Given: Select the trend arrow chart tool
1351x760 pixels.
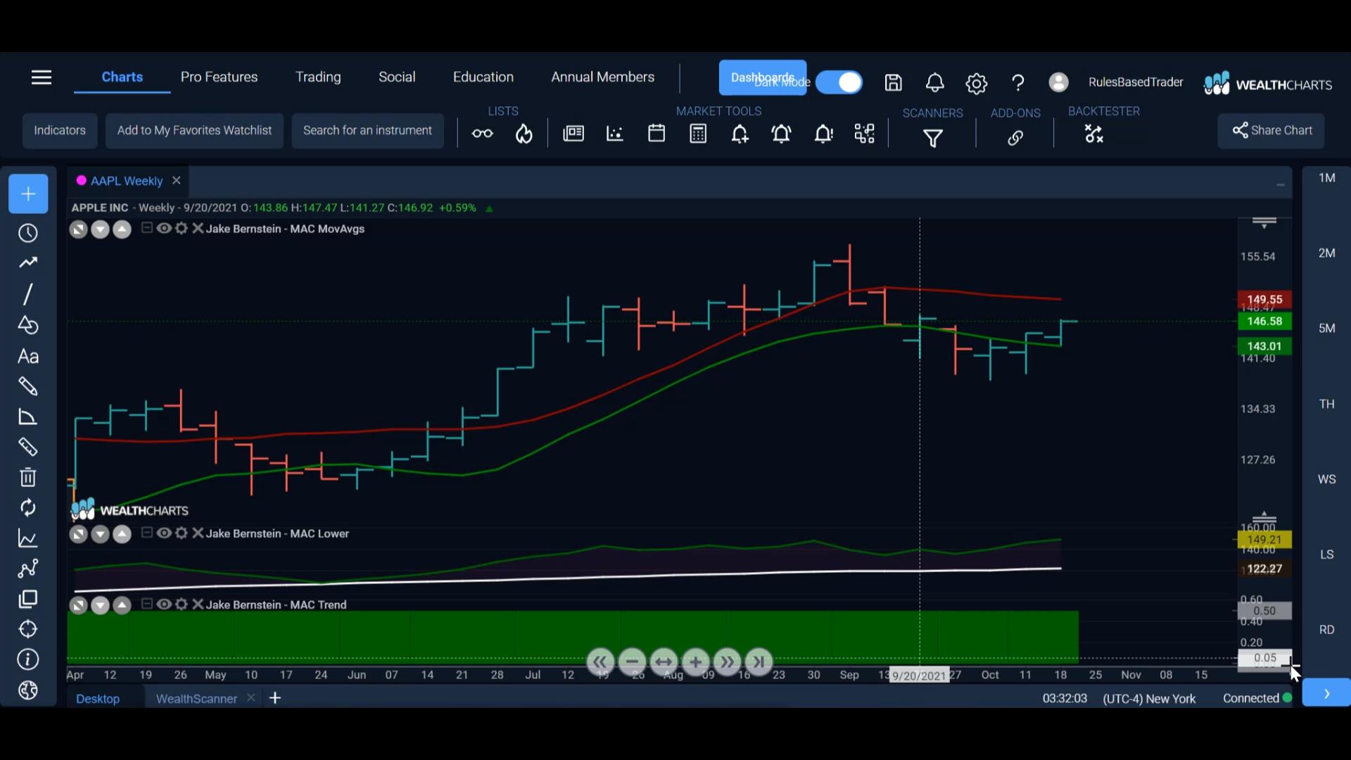Looking at the screenshot, I should pos(28,262).
